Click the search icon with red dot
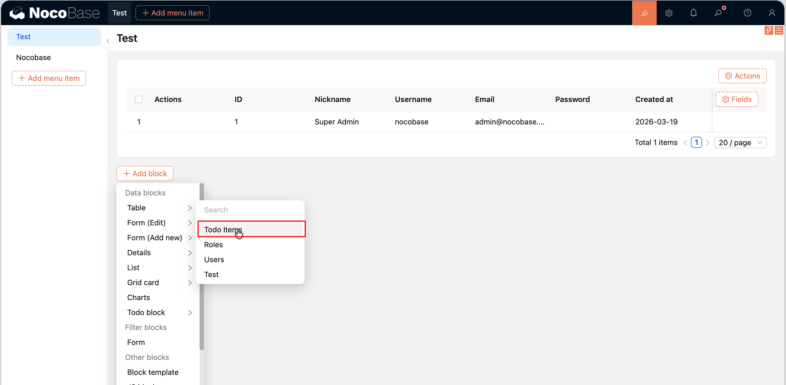This screenshot has height=385, width=786. click(718, 13)
